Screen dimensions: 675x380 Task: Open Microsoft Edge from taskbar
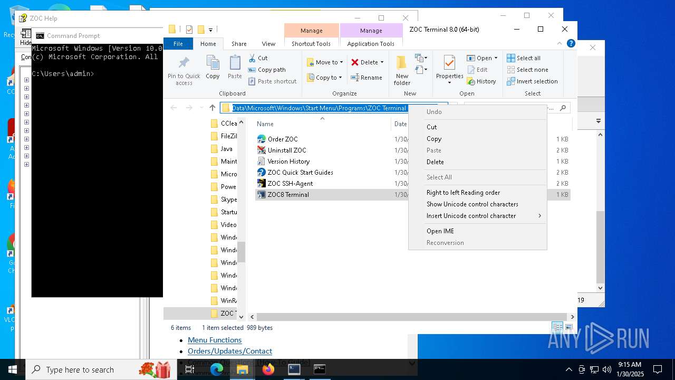(217, 369)
